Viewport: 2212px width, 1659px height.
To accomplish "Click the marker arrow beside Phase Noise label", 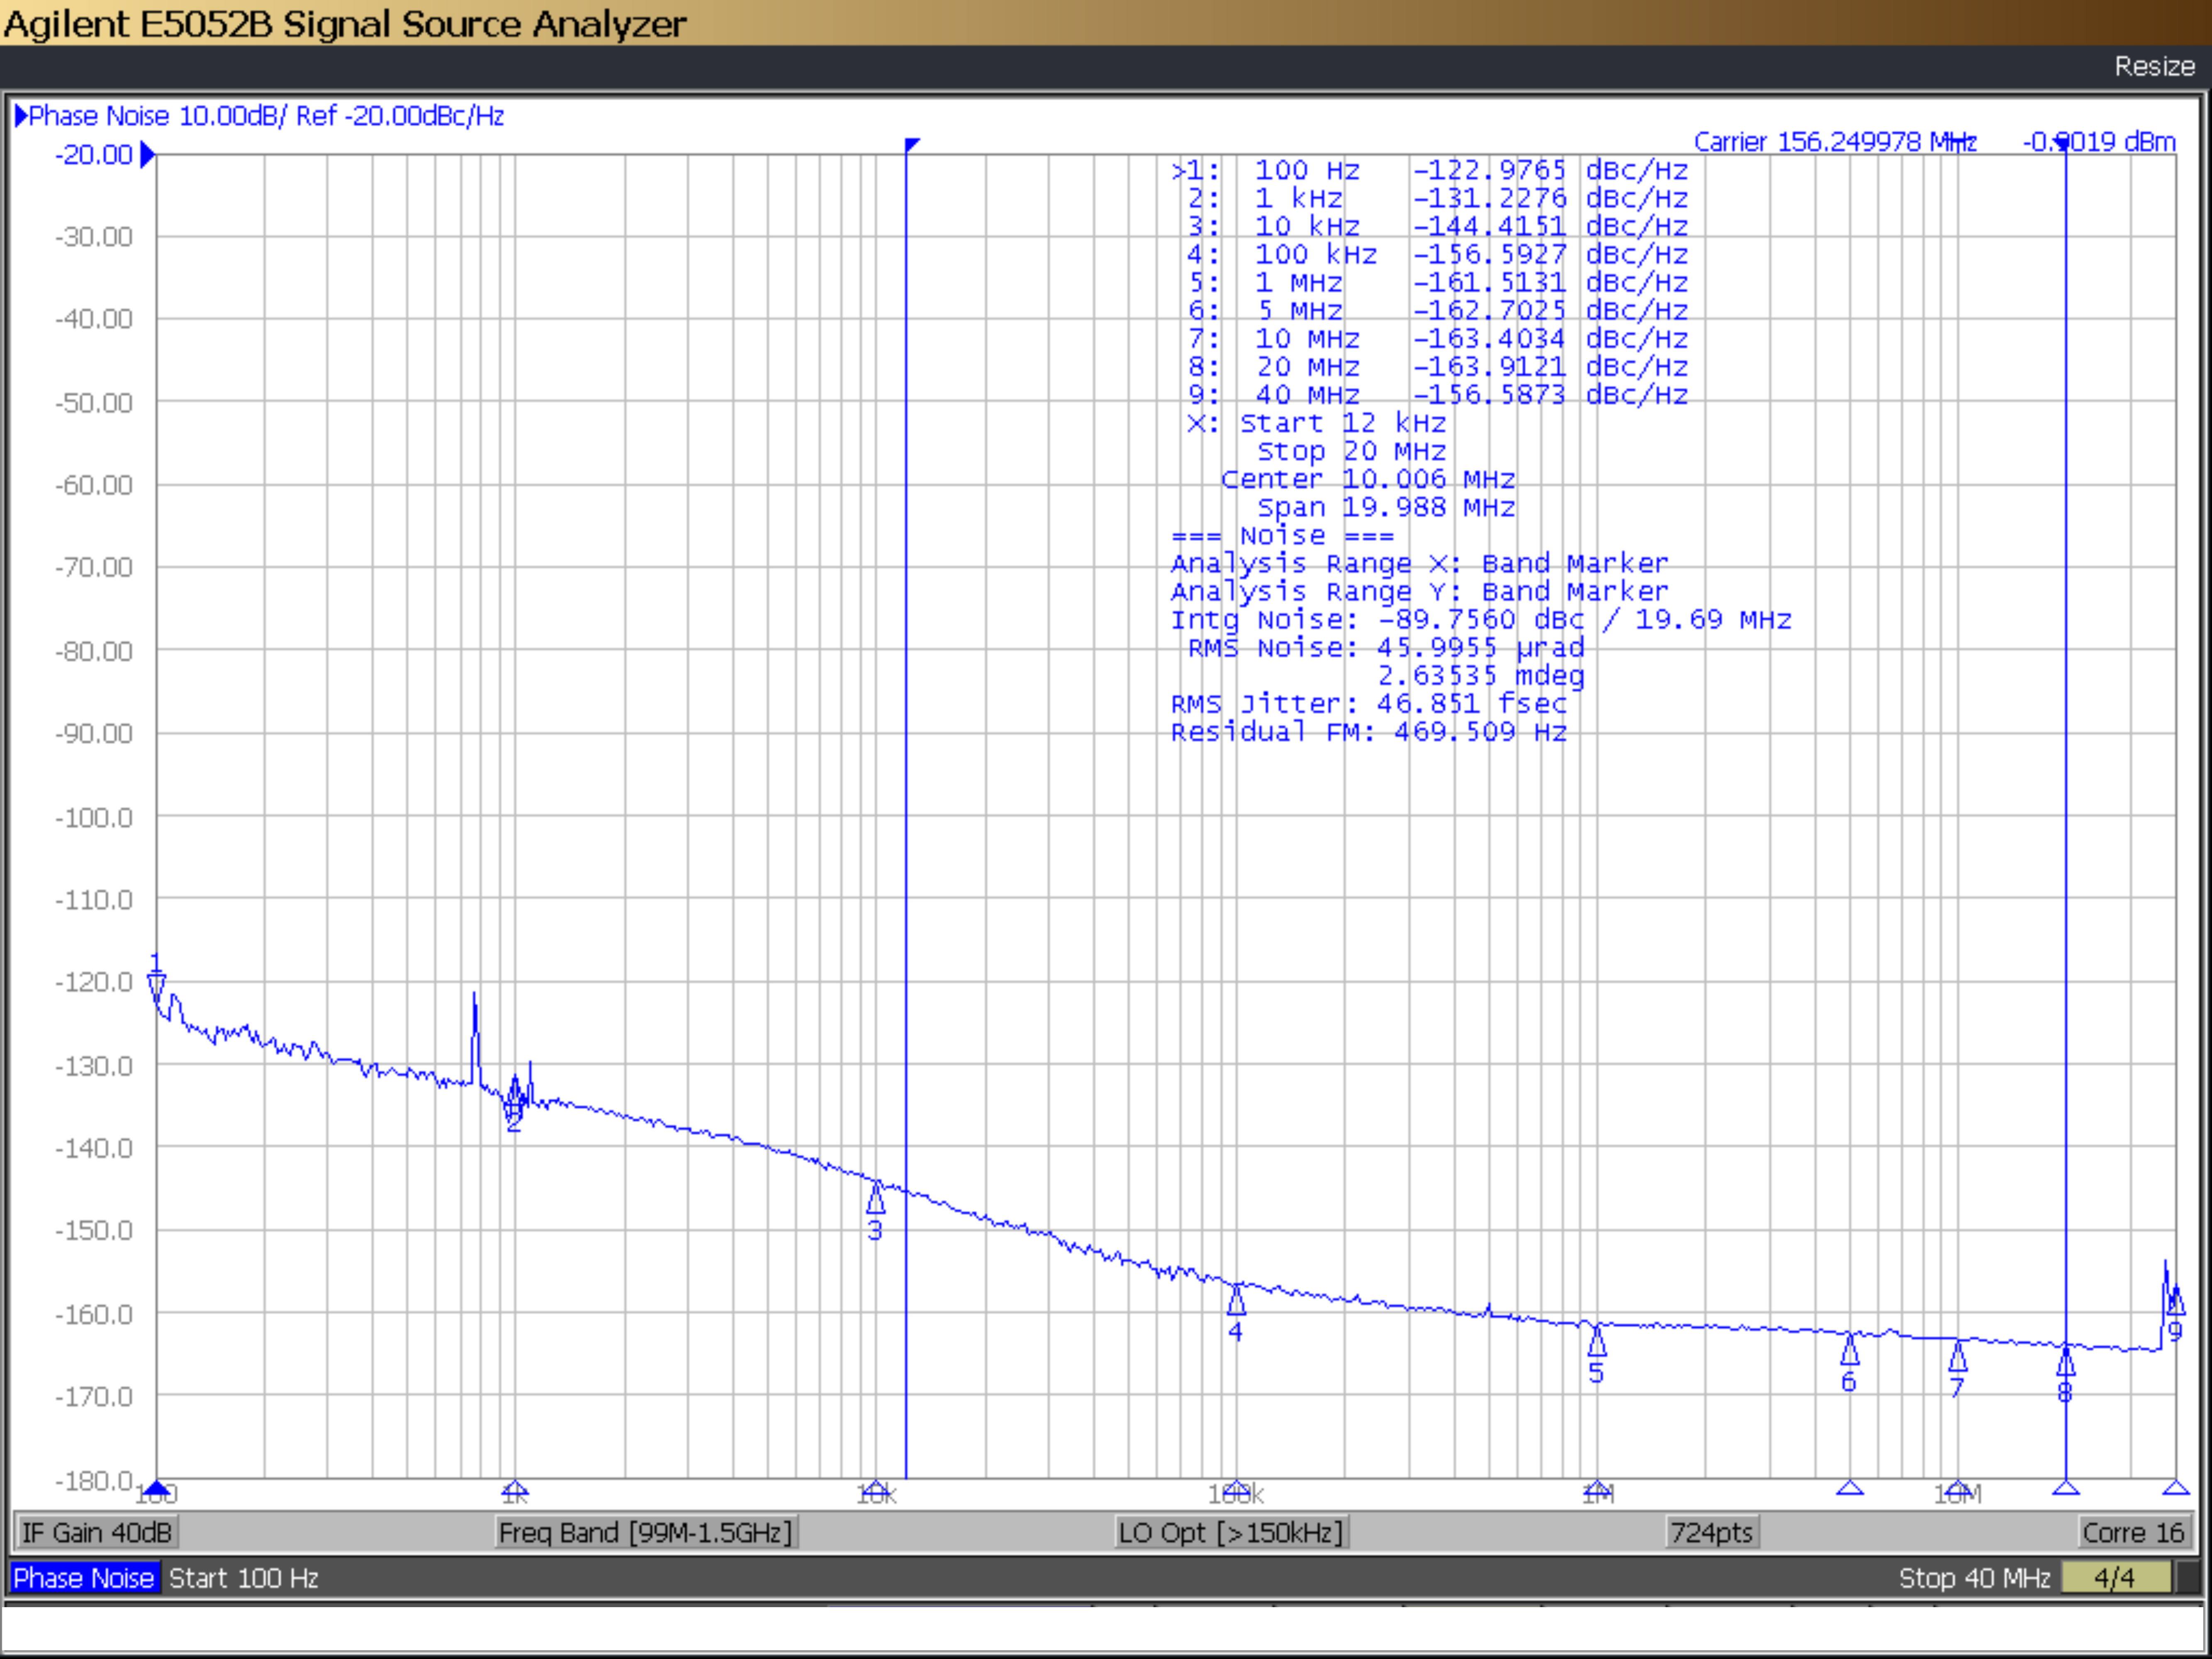I will 22,116.
